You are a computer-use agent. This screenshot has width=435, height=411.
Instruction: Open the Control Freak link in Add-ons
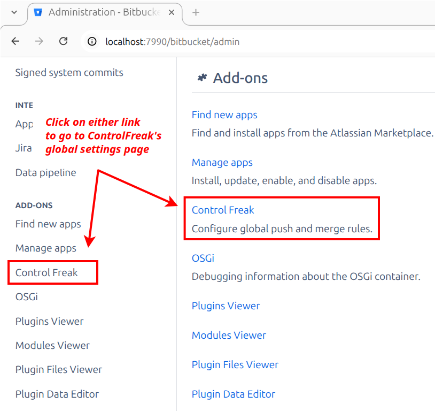pyautogui.click(x=223, y=210)
